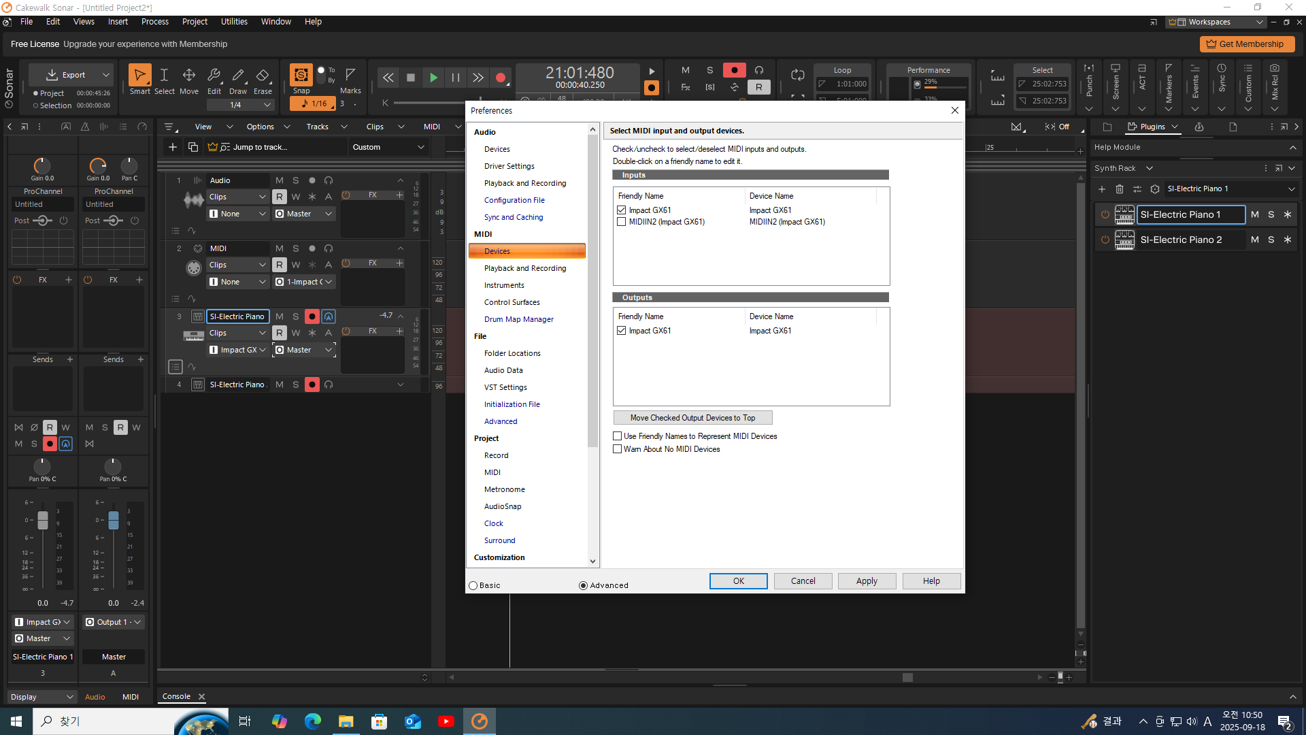Open the Utilities menu
1306x735 pixels.
(234, 22)
